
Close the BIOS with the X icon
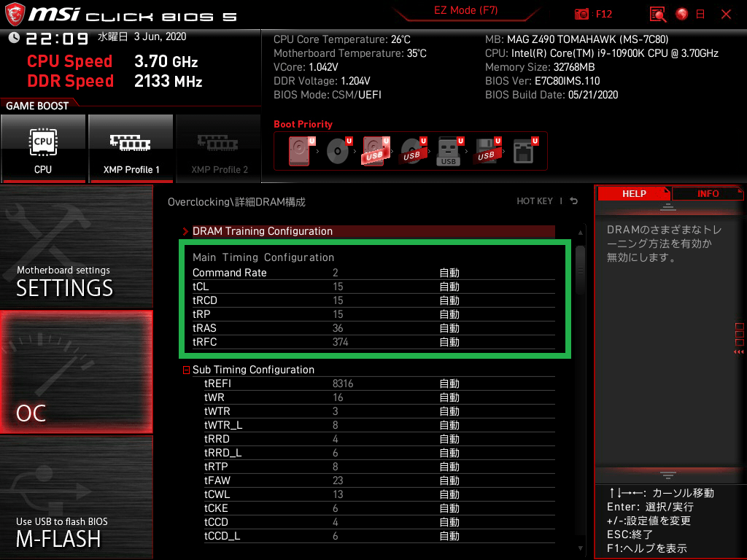[726, 15]
